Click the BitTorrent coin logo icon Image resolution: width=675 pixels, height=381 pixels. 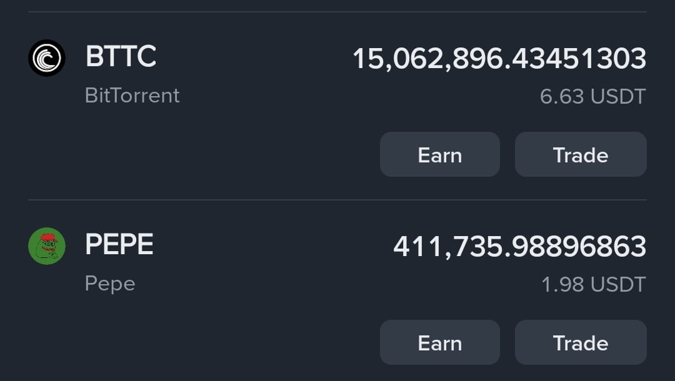point(47,58)
